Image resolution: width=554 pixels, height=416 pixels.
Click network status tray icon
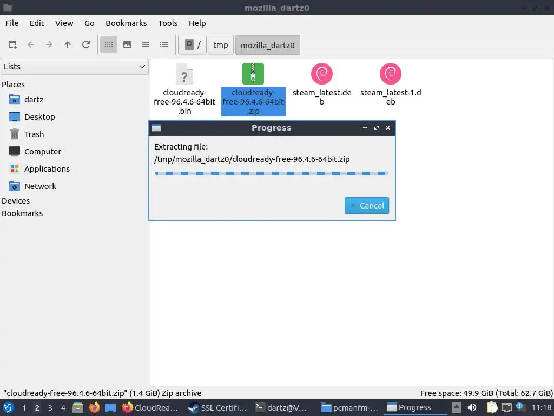pos(506,407)
